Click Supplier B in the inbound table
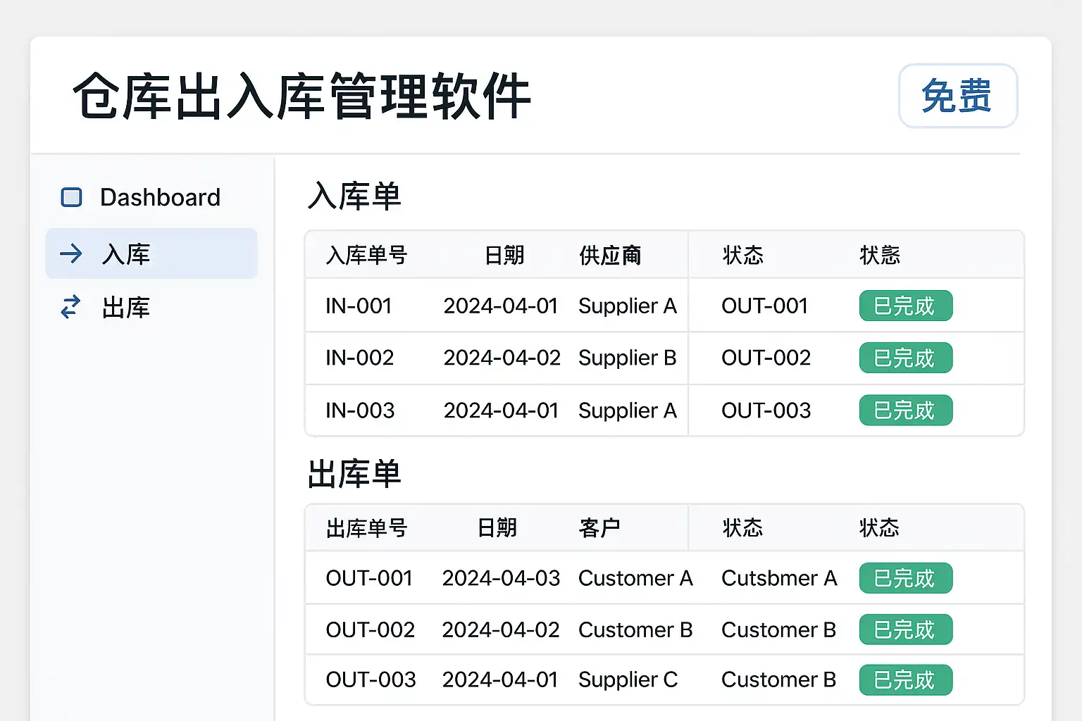This screenshot has height=721, width=1082. (627, 358)
